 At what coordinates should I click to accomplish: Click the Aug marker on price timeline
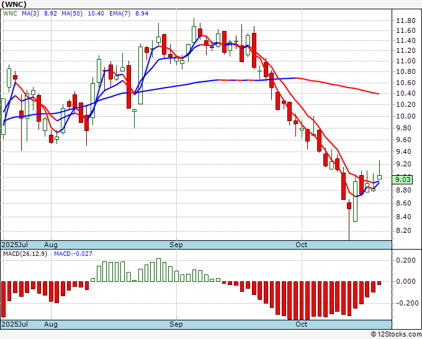point(51,245)
